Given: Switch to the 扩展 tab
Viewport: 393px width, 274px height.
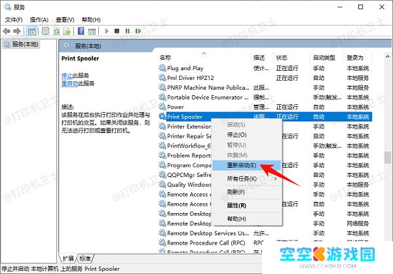Looking at the screenshot, I should point(68,258).
